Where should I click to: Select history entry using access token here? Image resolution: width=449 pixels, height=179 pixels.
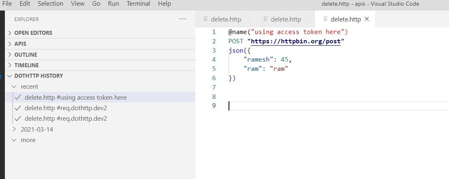[x=100, y=97]
